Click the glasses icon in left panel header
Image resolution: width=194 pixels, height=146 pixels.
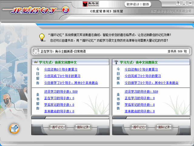click(36, 62)
